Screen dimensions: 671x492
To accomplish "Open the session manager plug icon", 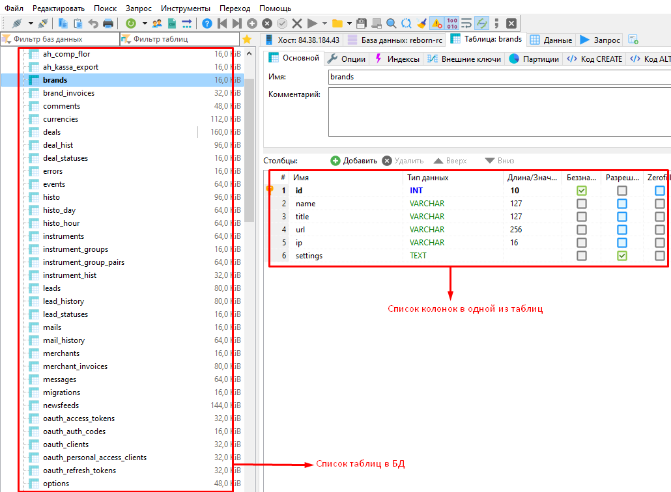I will 17,23.
